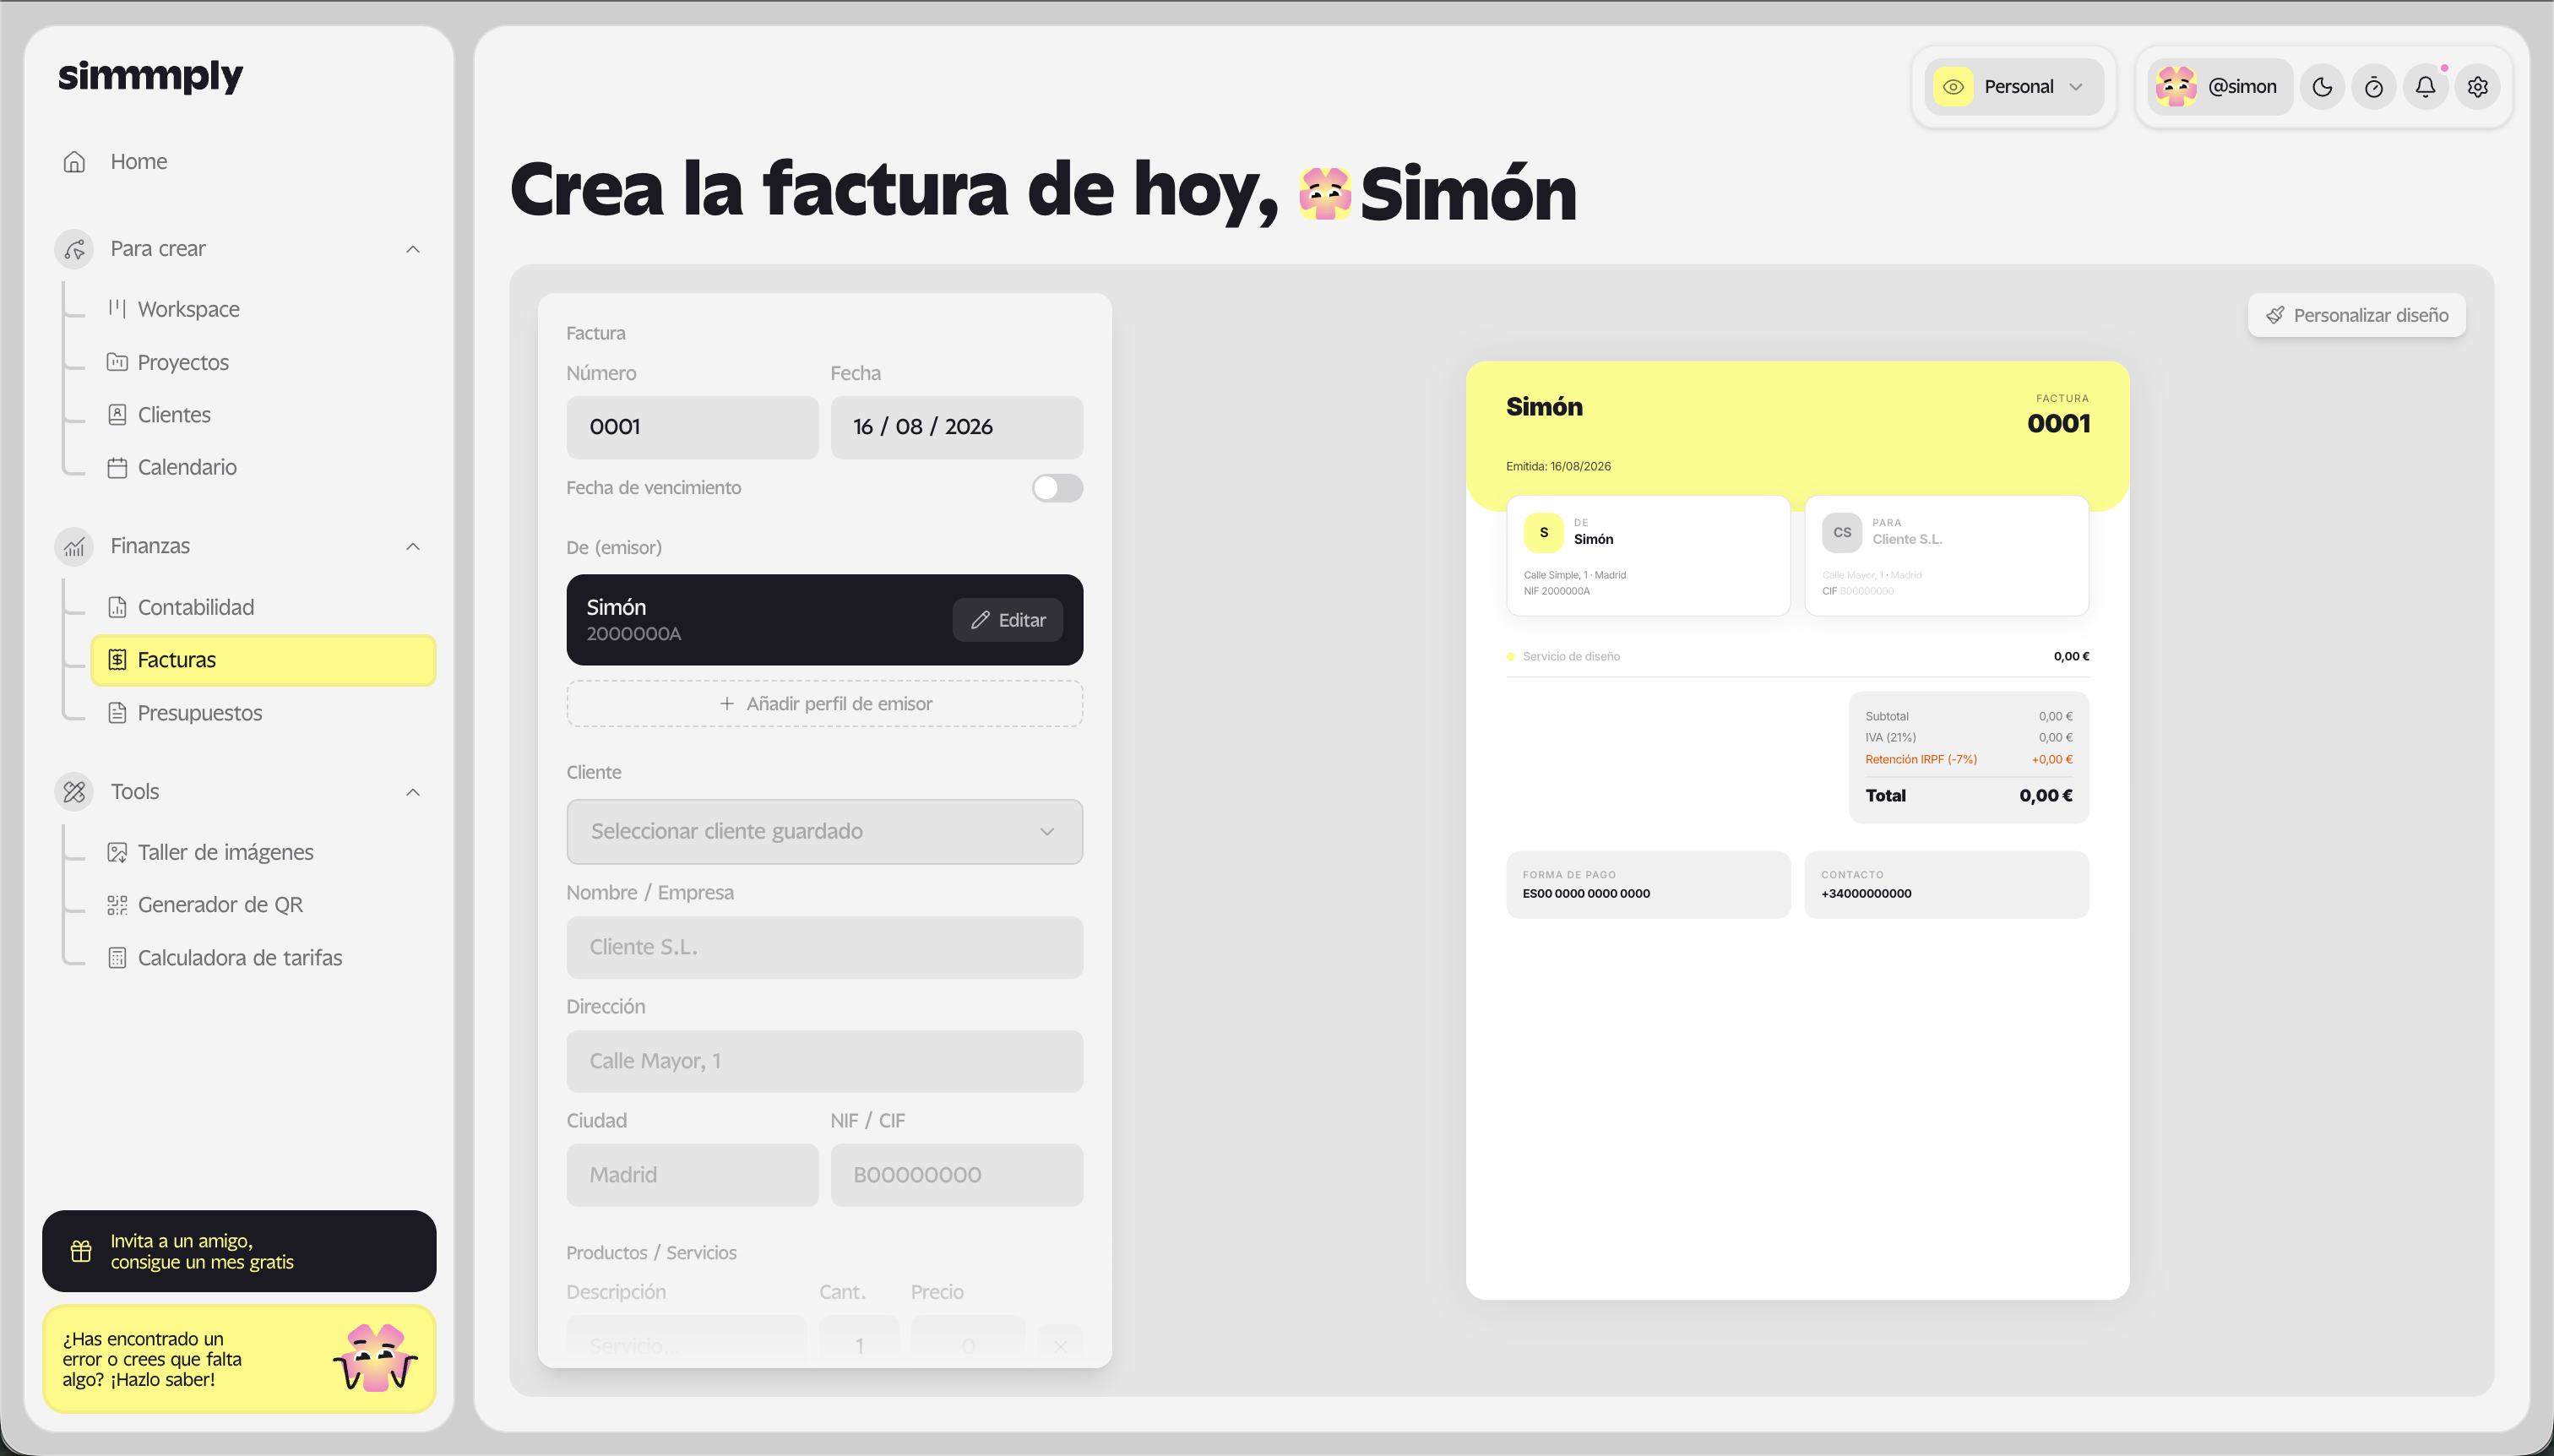This screenshot has height=1456, width=2554.
Task: Click the Proyectos folder icon
Action: [x=117, y=362]
